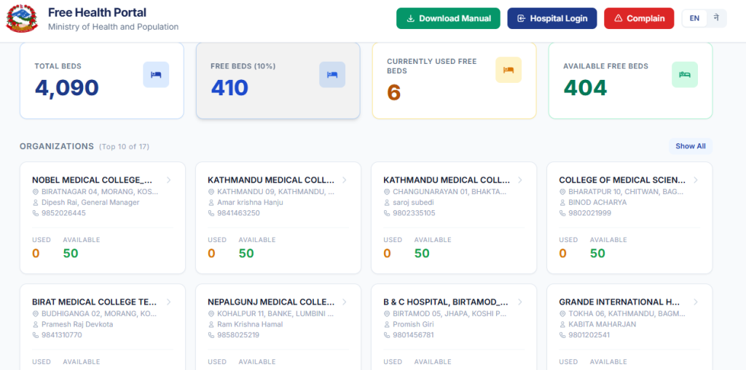The height and width of the screenshot is (370, 746).
Task: Expand College of Medical Sciences card chevron
Action: [x=696, y=180]
